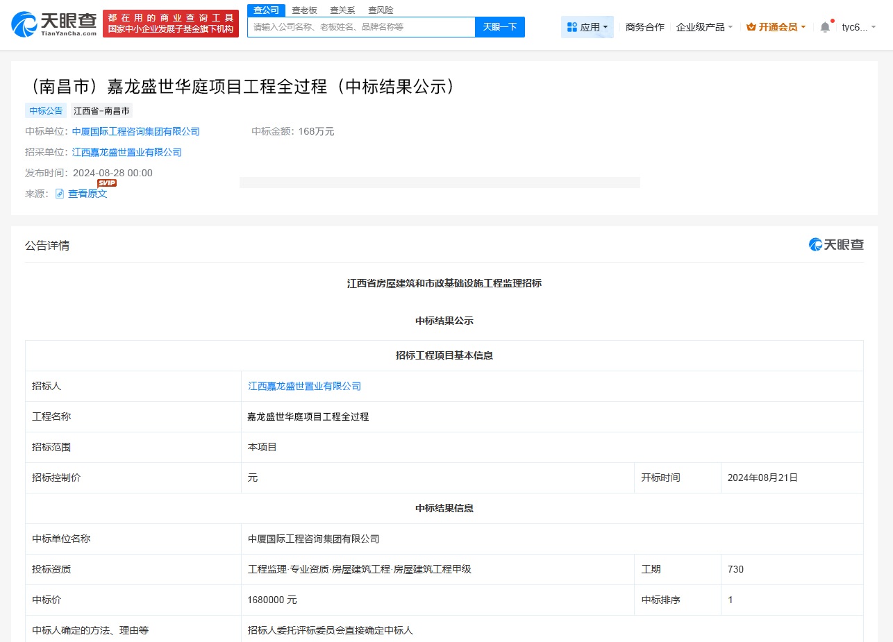Open the 商务合作 link
This screenshot has width=893, height=642.
click(644, 27)
